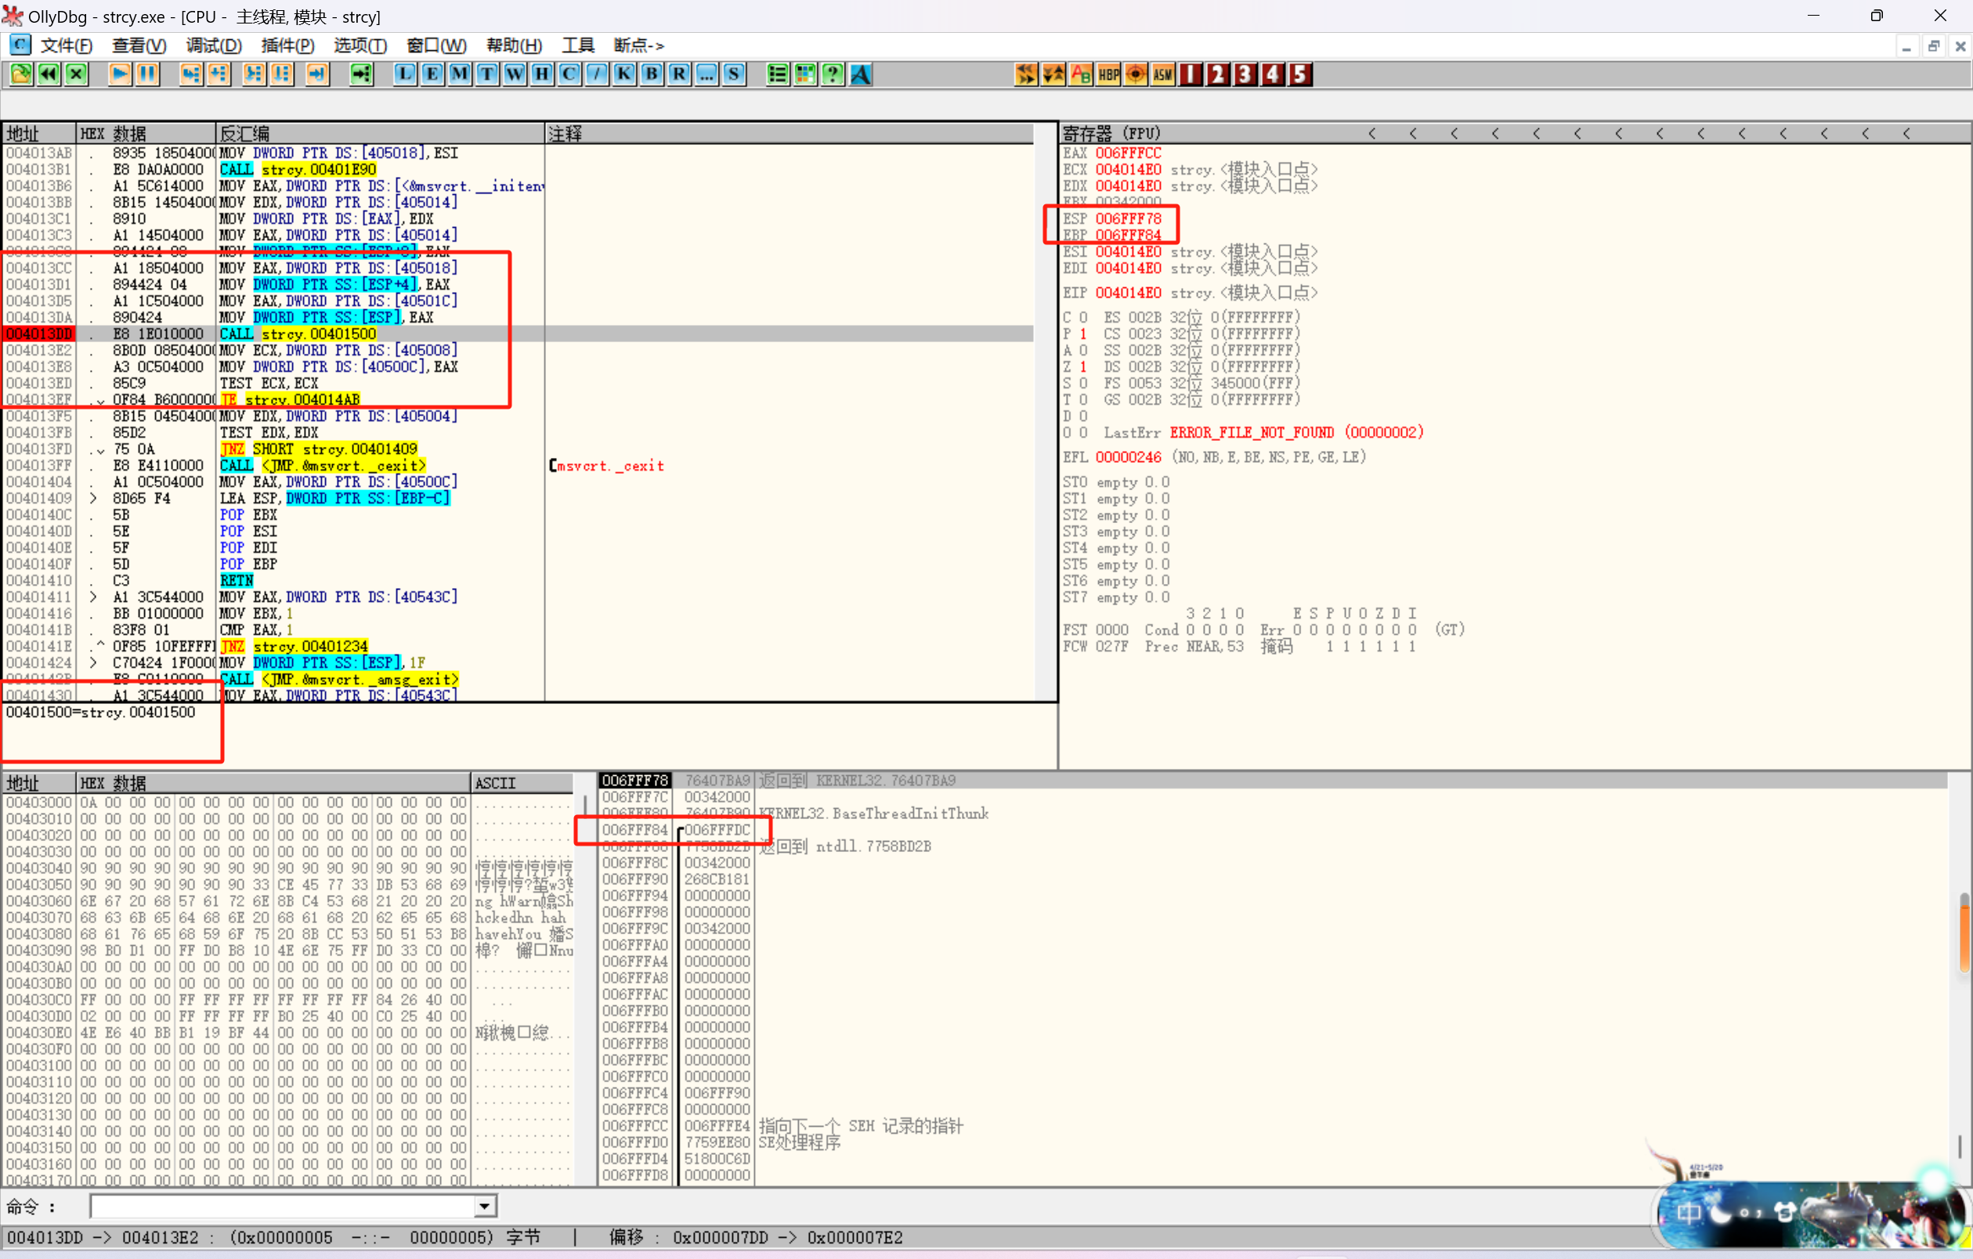Click the Step over icon
Viewport: 1973px width, 1259px height.
click(x=219, y=74)
